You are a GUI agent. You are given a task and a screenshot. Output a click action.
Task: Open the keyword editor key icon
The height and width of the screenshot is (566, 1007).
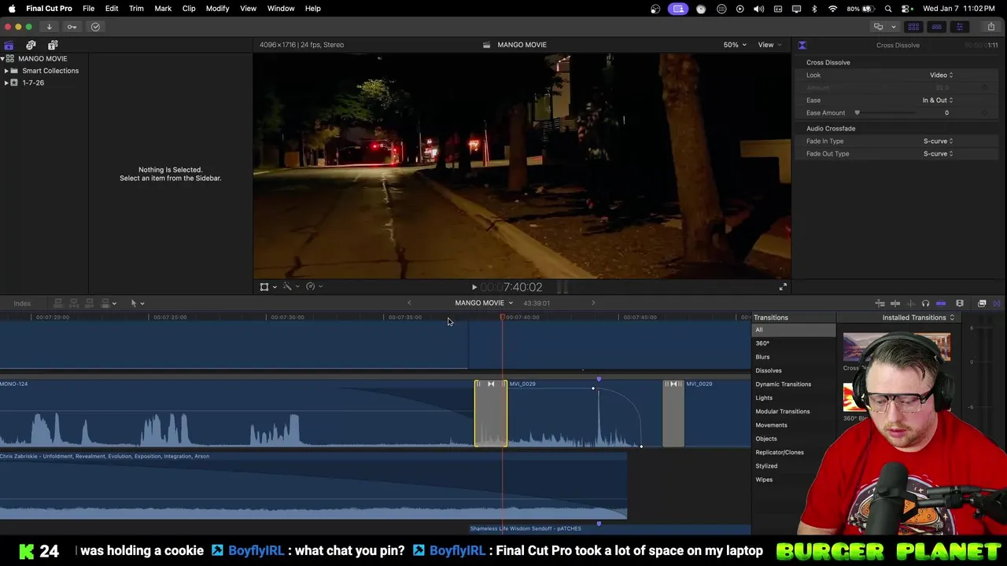[x=72, y=27]
